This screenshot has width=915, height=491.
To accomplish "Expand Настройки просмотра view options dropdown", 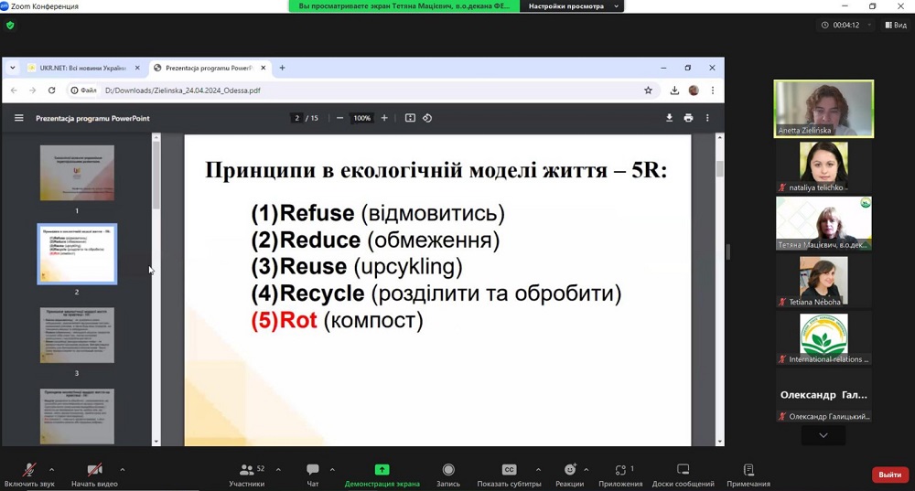I will (573, 6).
